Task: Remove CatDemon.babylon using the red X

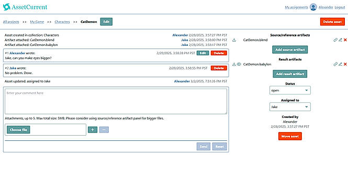Action: (x=345, y=64)
